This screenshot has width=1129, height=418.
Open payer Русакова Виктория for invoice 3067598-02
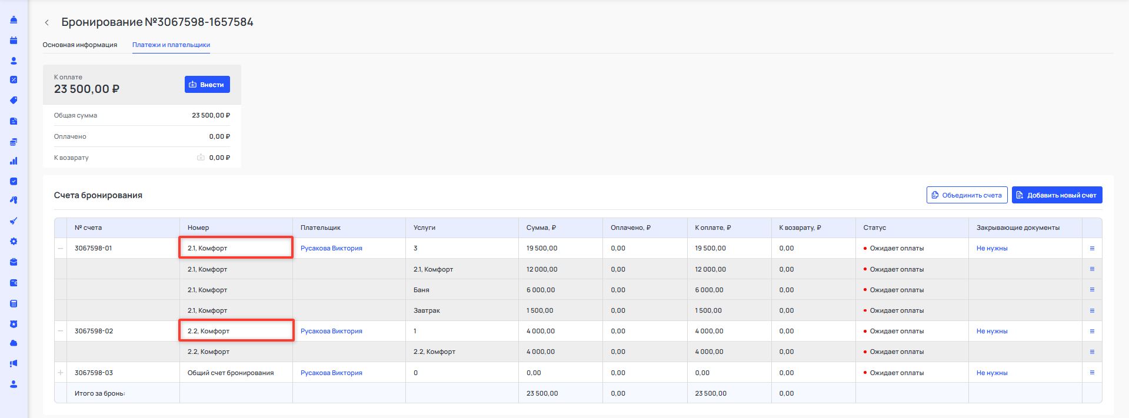pos(331,331)
